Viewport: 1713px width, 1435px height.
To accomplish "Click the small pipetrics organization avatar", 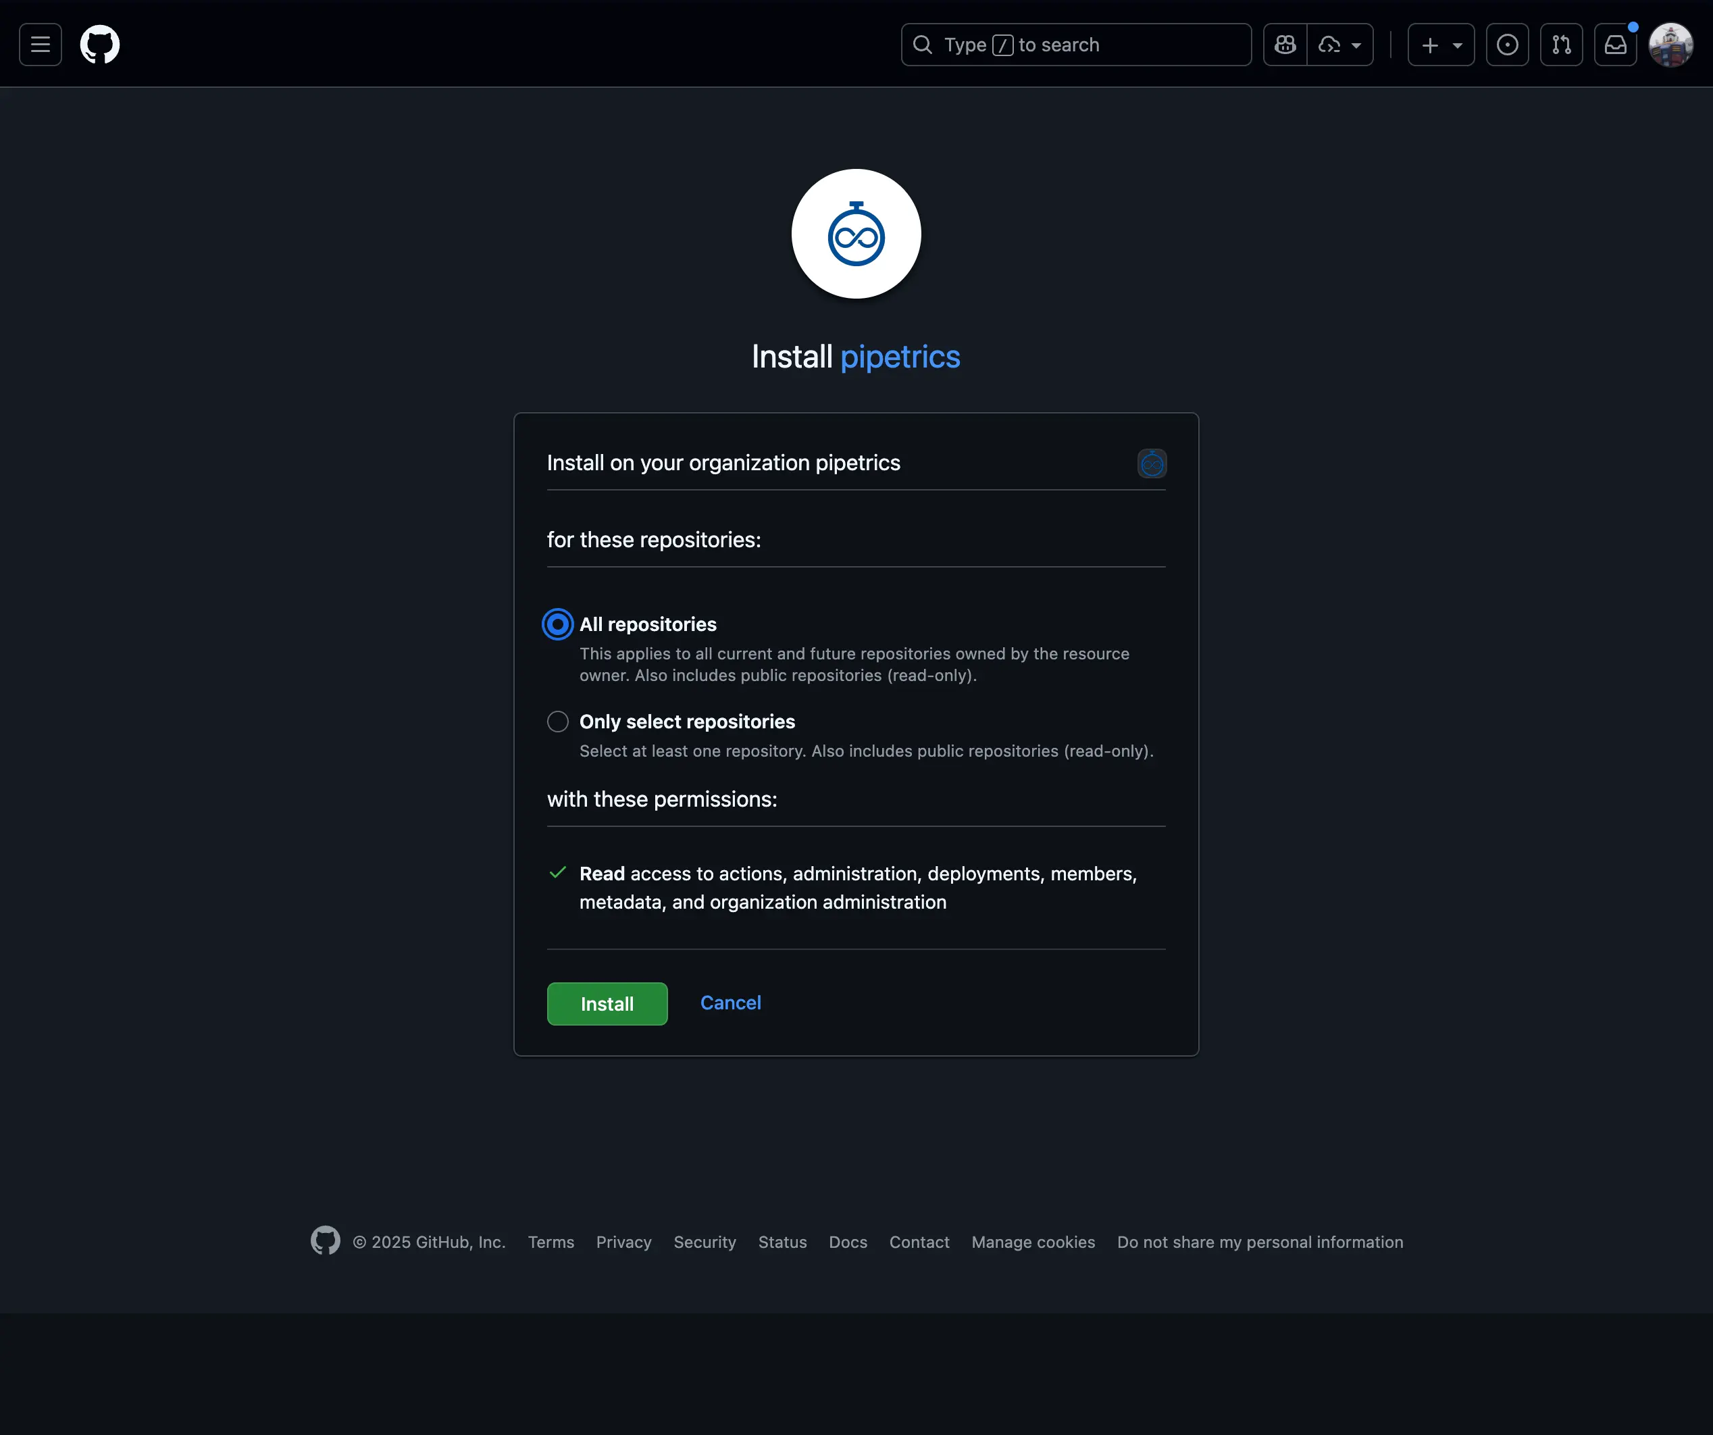I will (x=1151, y=463).
